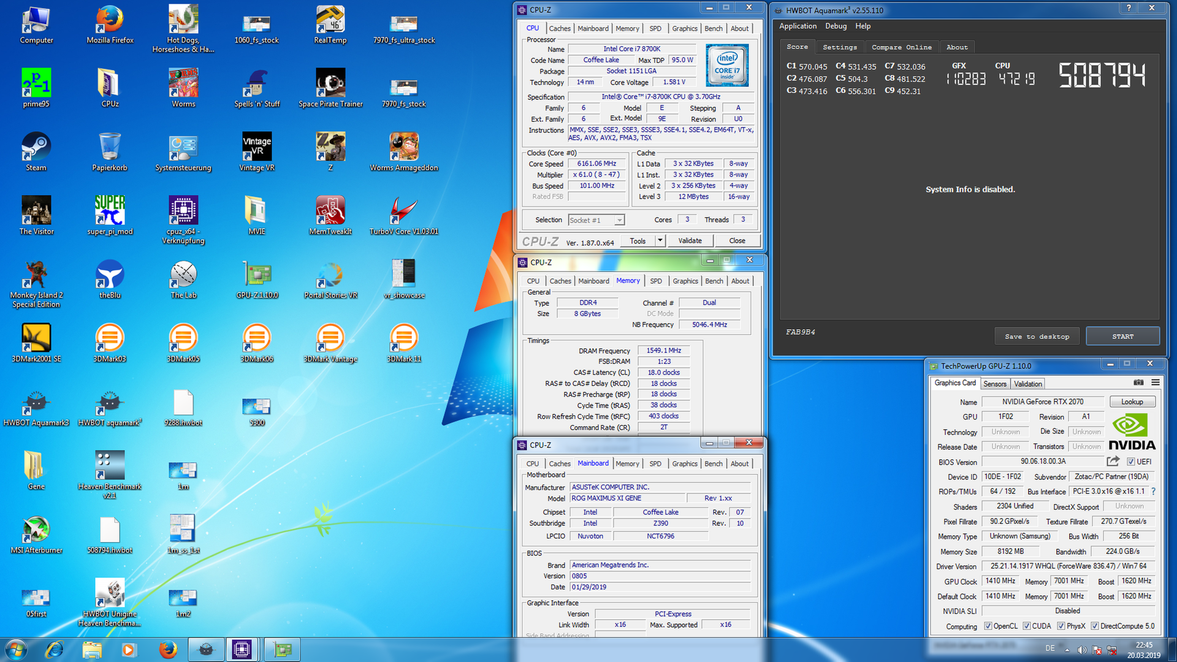
Task: Launch MemTweakIt from the desktop
Action: 330,216
